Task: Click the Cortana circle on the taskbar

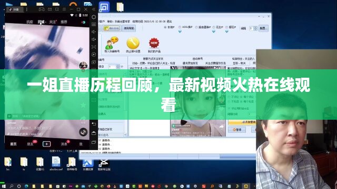Action: click(x=19, y=186)
